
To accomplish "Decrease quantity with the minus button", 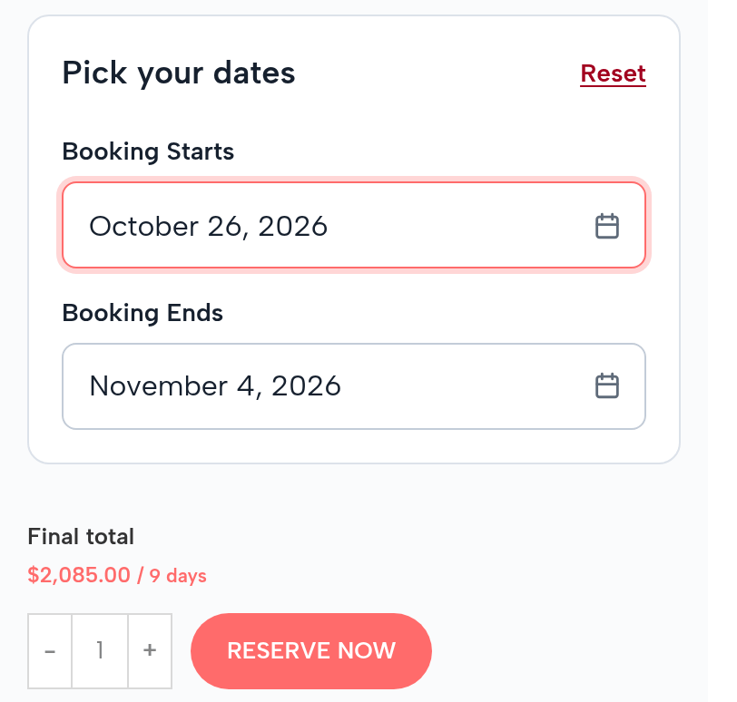I will point(50,651).
